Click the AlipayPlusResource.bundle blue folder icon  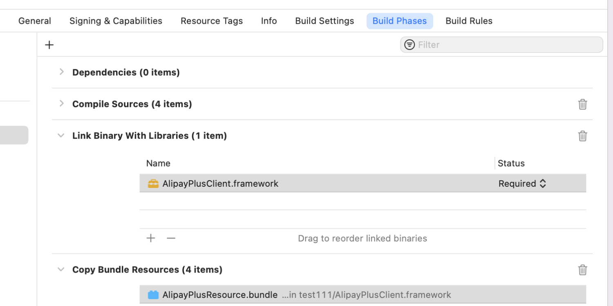153,295
